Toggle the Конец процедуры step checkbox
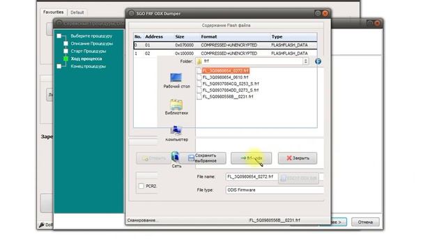The image size is (446, 250). 59,67
